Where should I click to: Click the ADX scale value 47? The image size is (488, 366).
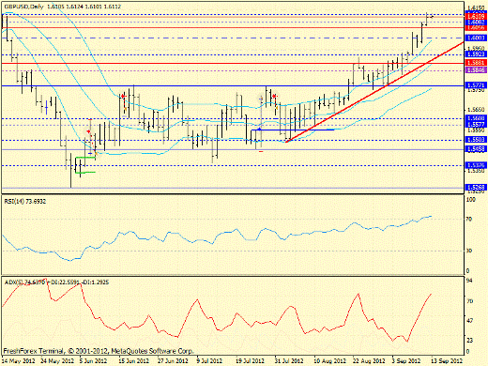(x=469, y=321)
